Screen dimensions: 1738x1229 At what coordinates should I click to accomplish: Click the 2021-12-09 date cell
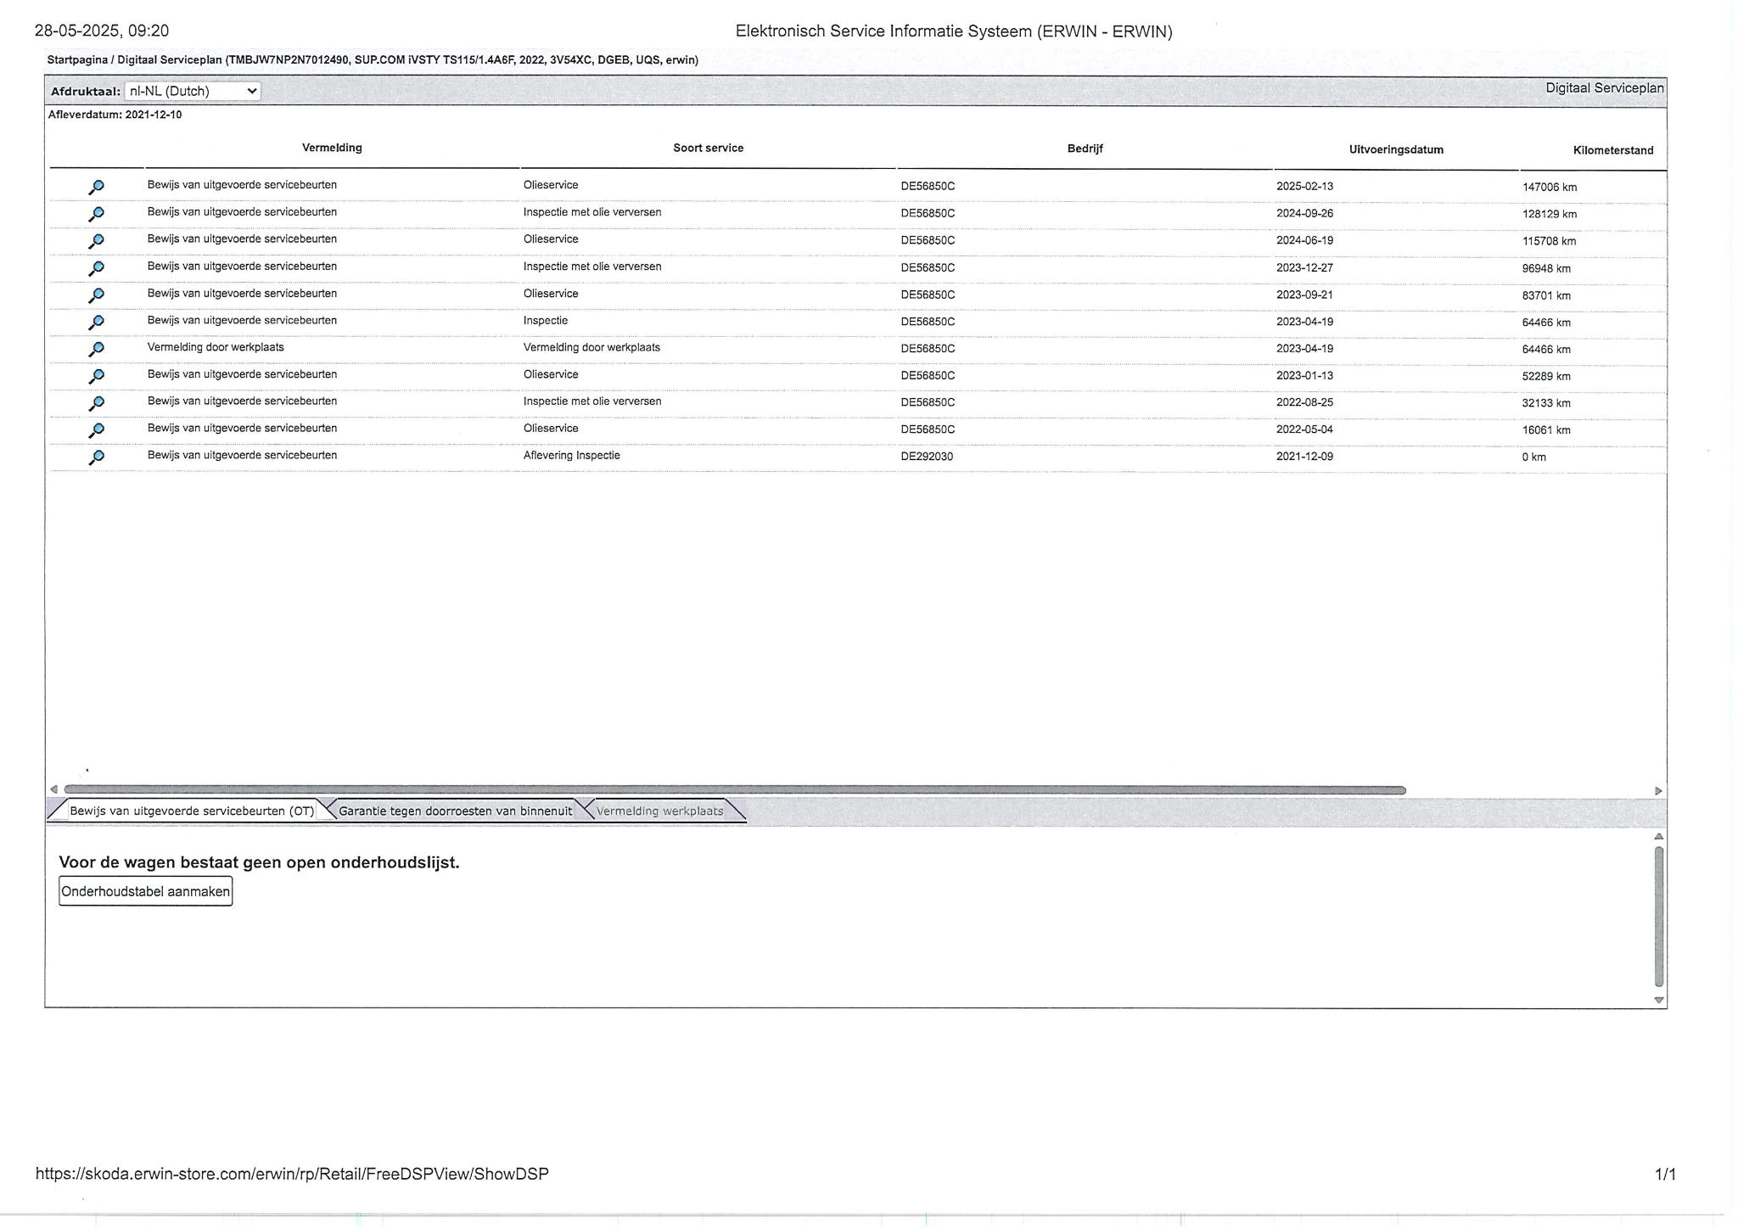tap(1304, 457)
